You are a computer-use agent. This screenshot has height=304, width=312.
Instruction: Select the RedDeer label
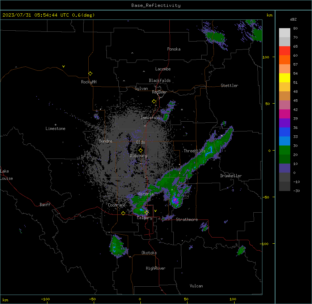(159, 92)
